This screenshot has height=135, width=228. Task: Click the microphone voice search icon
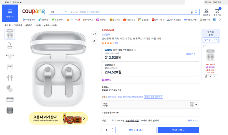(x=192, y=12)
